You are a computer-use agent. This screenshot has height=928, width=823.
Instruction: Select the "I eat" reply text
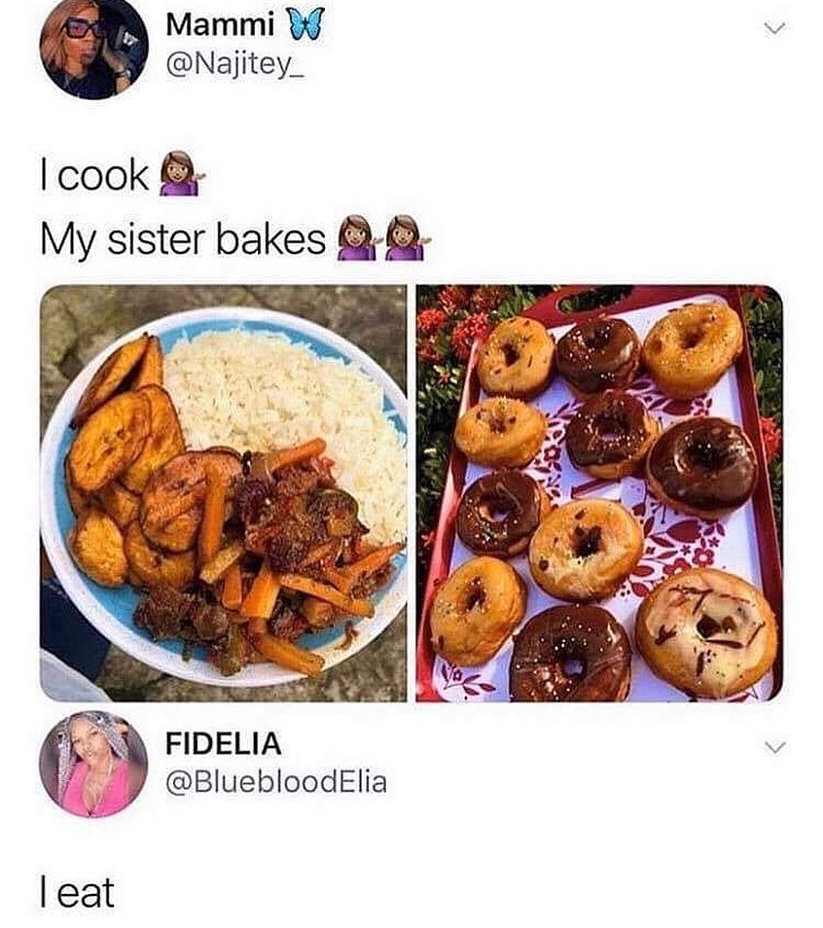coord(77,892)
